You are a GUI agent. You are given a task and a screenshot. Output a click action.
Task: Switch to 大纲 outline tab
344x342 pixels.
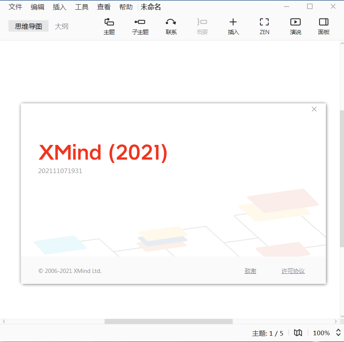pos(62,26)
